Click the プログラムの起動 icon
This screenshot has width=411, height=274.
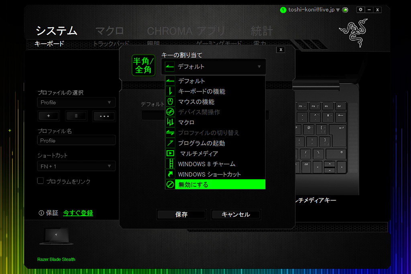tap(170, 143)
